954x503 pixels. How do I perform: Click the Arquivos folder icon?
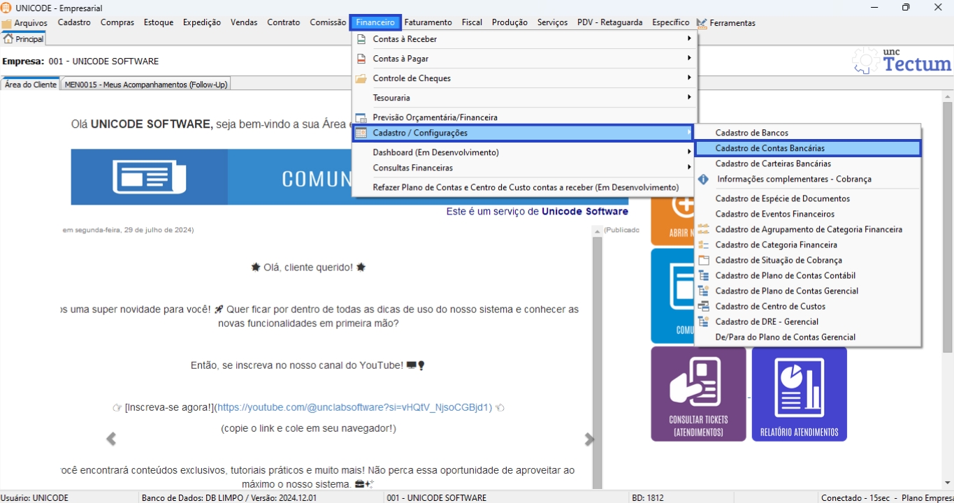pos(7,24)
